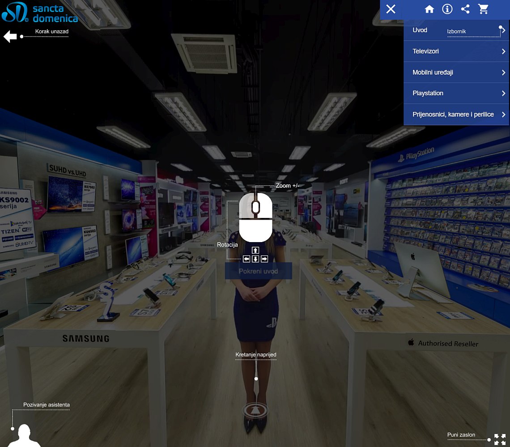Screen dimensions: 510x447
Task: Expand the Mobilni uređaji chevron arrow
Action: (503, 72)
